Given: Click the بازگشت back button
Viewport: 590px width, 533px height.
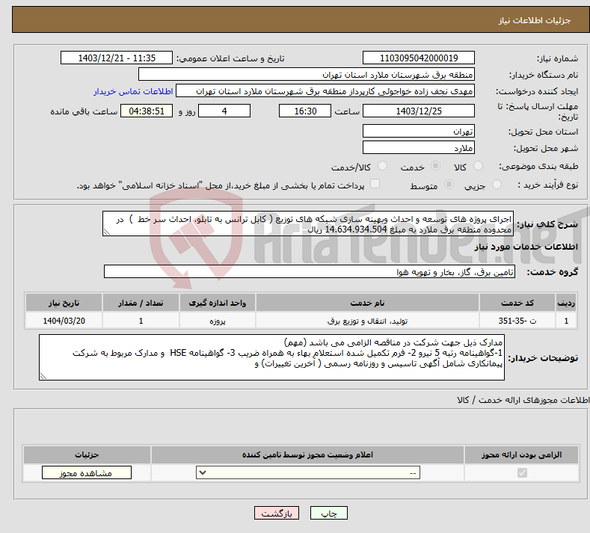Looking at the screenshot, I should tap(277, 514).
